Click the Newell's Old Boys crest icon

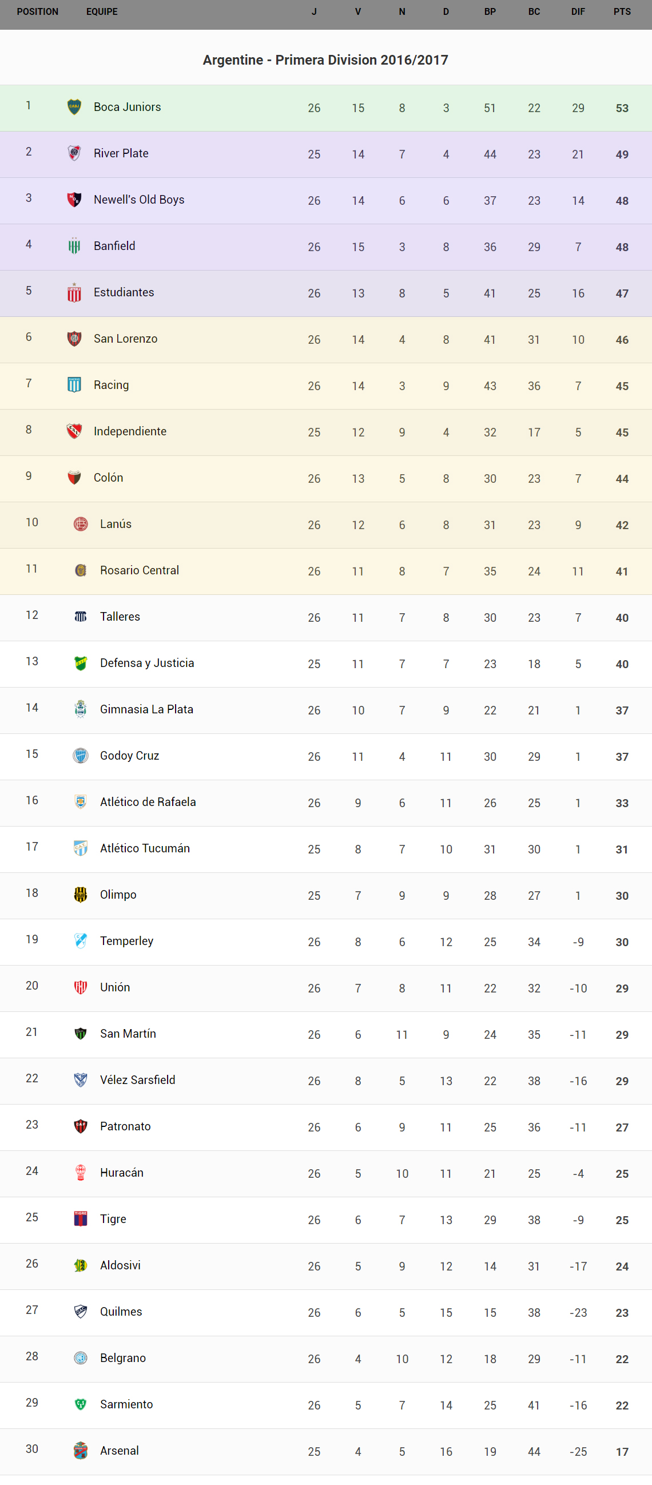(x=74, y=200)
